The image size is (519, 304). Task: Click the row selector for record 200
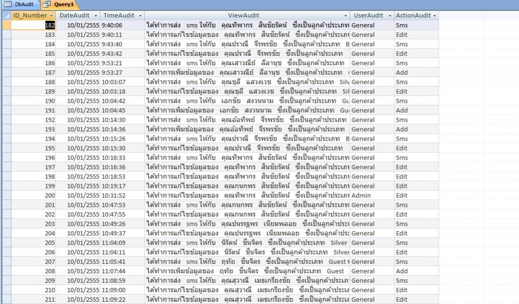point(6,195)
